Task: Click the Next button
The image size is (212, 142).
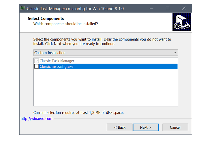Action: click(146, 127)
